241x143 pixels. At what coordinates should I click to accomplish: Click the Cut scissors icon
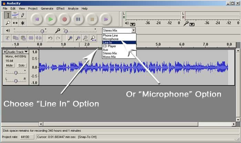pos(7,38)
